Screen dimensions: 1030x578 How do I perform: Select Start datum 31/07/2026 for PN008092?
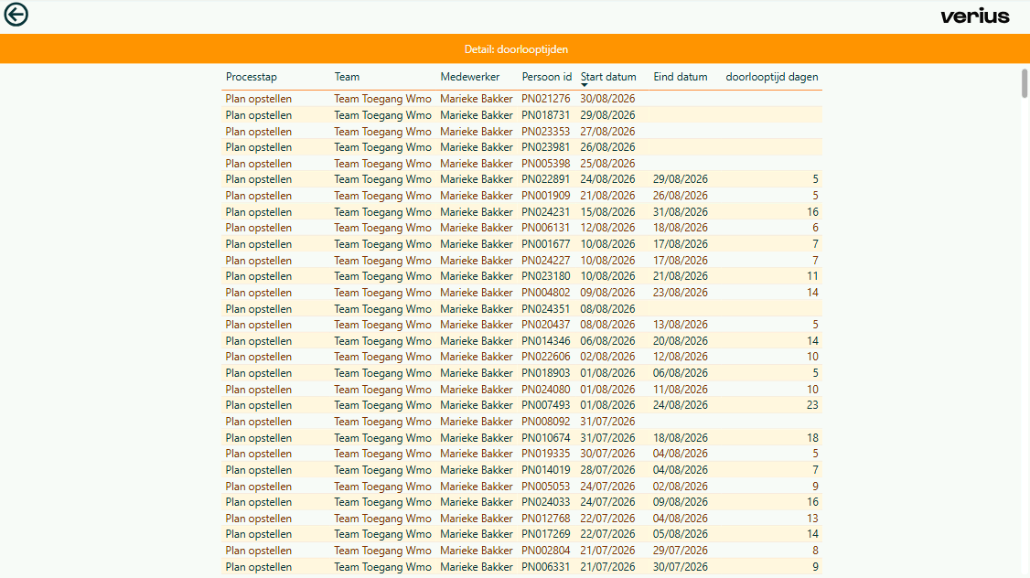(607, 422)
